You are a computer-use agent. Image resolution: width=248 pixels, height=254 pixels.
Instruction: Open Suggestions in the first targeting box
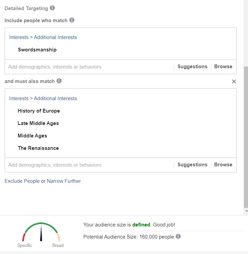[192, 67]
